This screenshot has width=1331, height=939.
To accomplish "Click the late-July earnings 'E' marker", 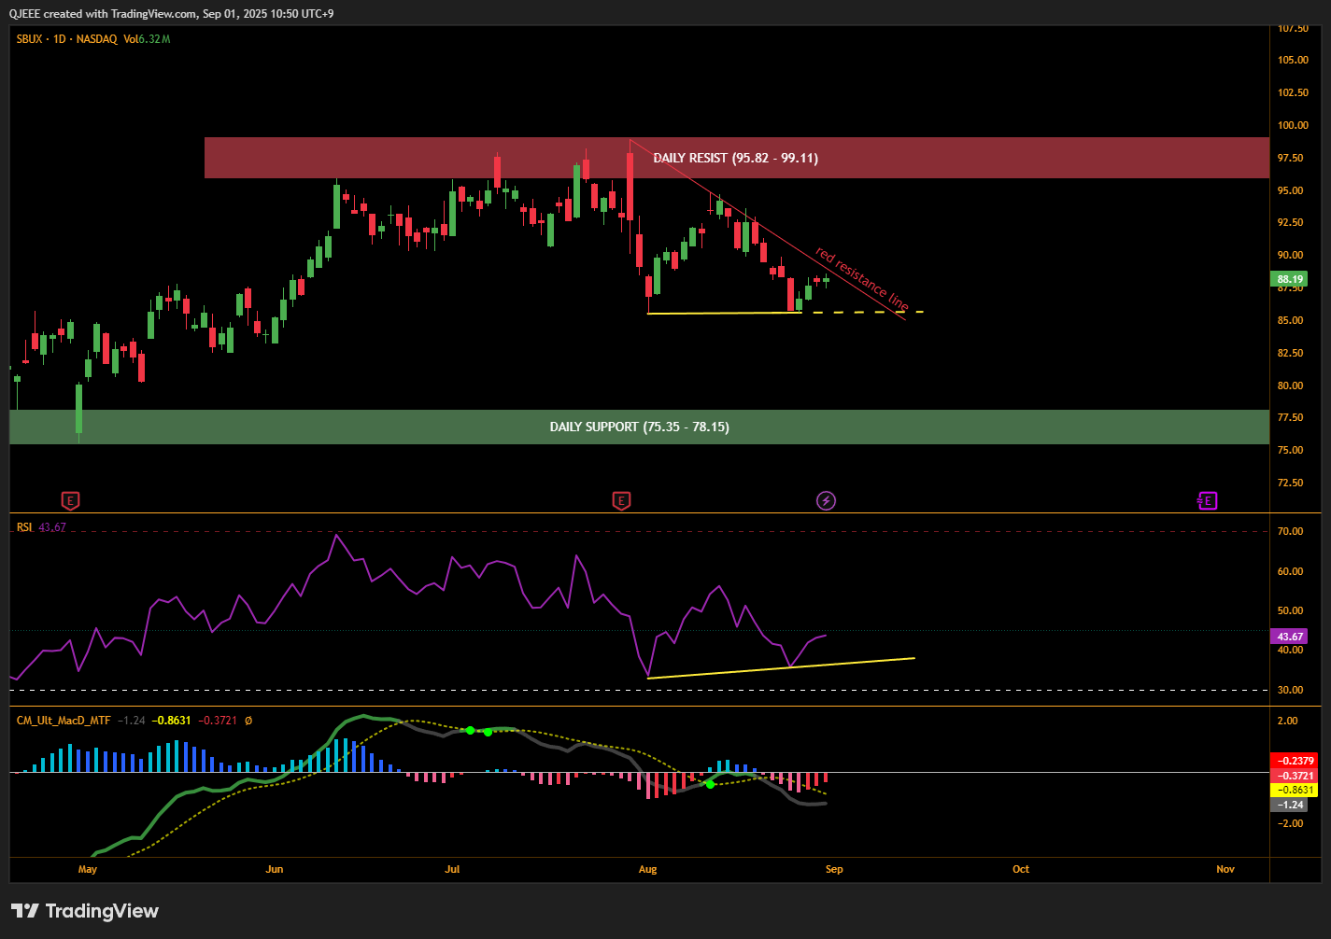I will (621, 501).
